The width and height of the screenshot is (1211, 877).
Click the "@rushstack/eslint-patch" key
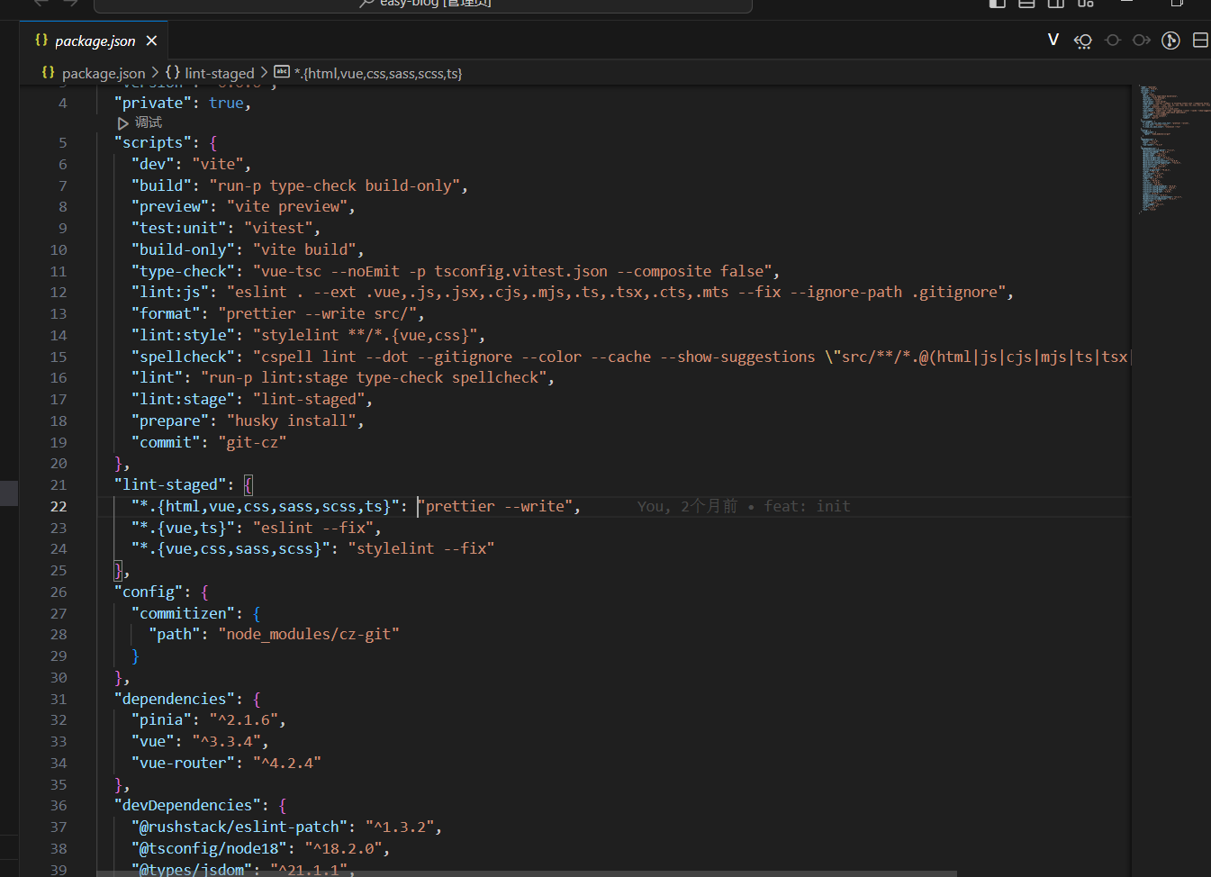(239, 827)
